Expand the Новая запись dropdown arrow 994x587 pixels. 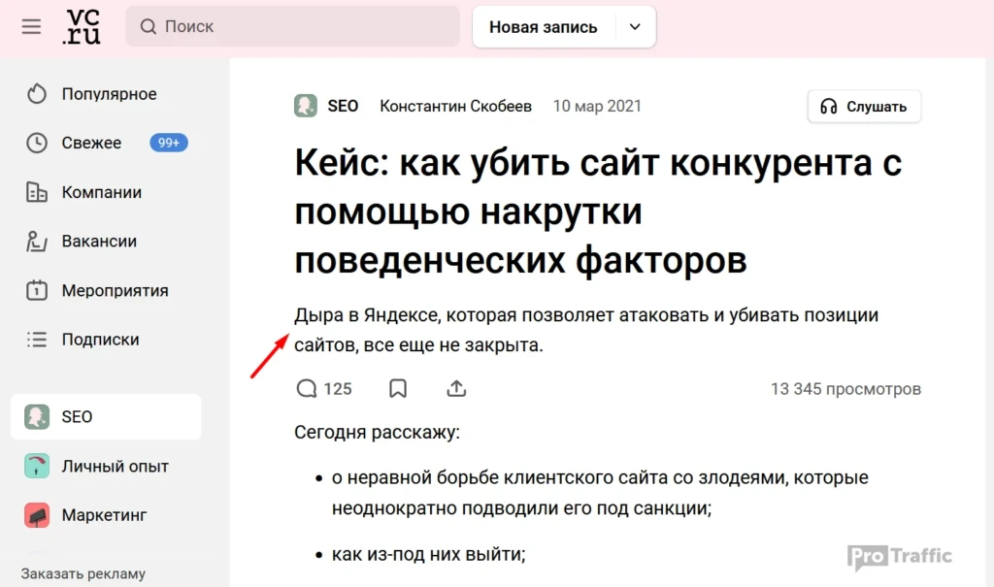[635, 27]
